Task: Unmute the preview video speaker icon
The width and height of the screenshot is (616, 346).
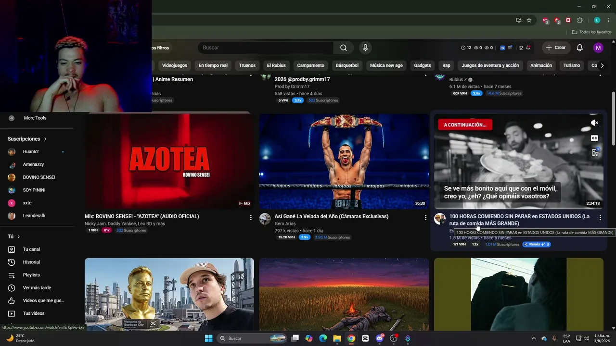Action: [x=595, y=123]
